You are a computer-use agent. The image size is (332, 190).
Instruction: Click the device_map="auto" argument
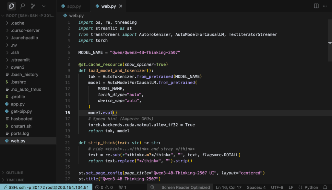(x=118, y=101)
